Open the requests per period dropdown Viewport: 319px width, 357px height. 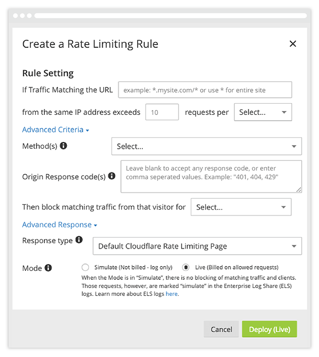point(263,112)
